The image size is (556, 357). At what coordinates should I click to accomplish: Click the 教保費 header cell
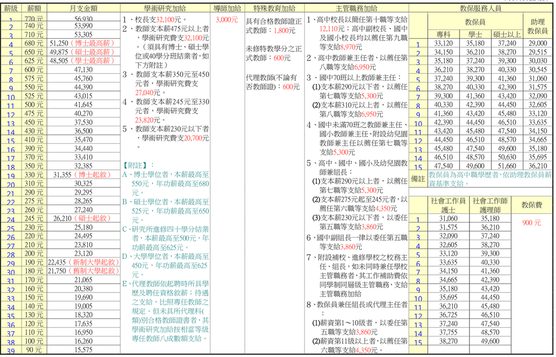531,205
